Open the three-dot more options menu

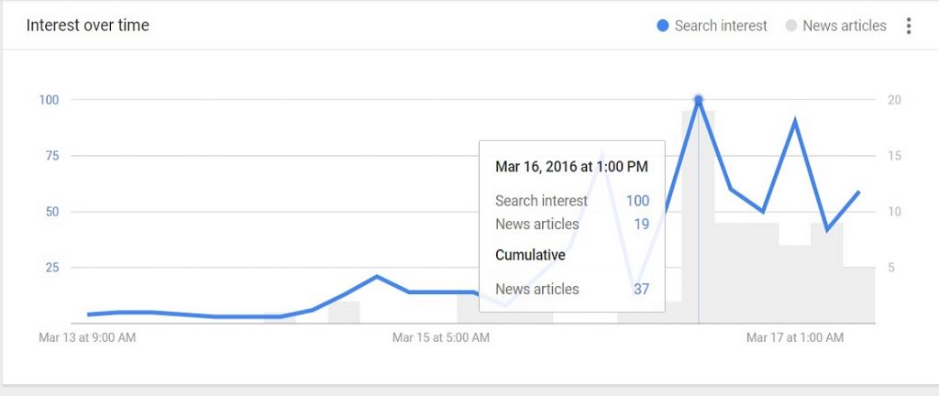(x=909, y=26)
